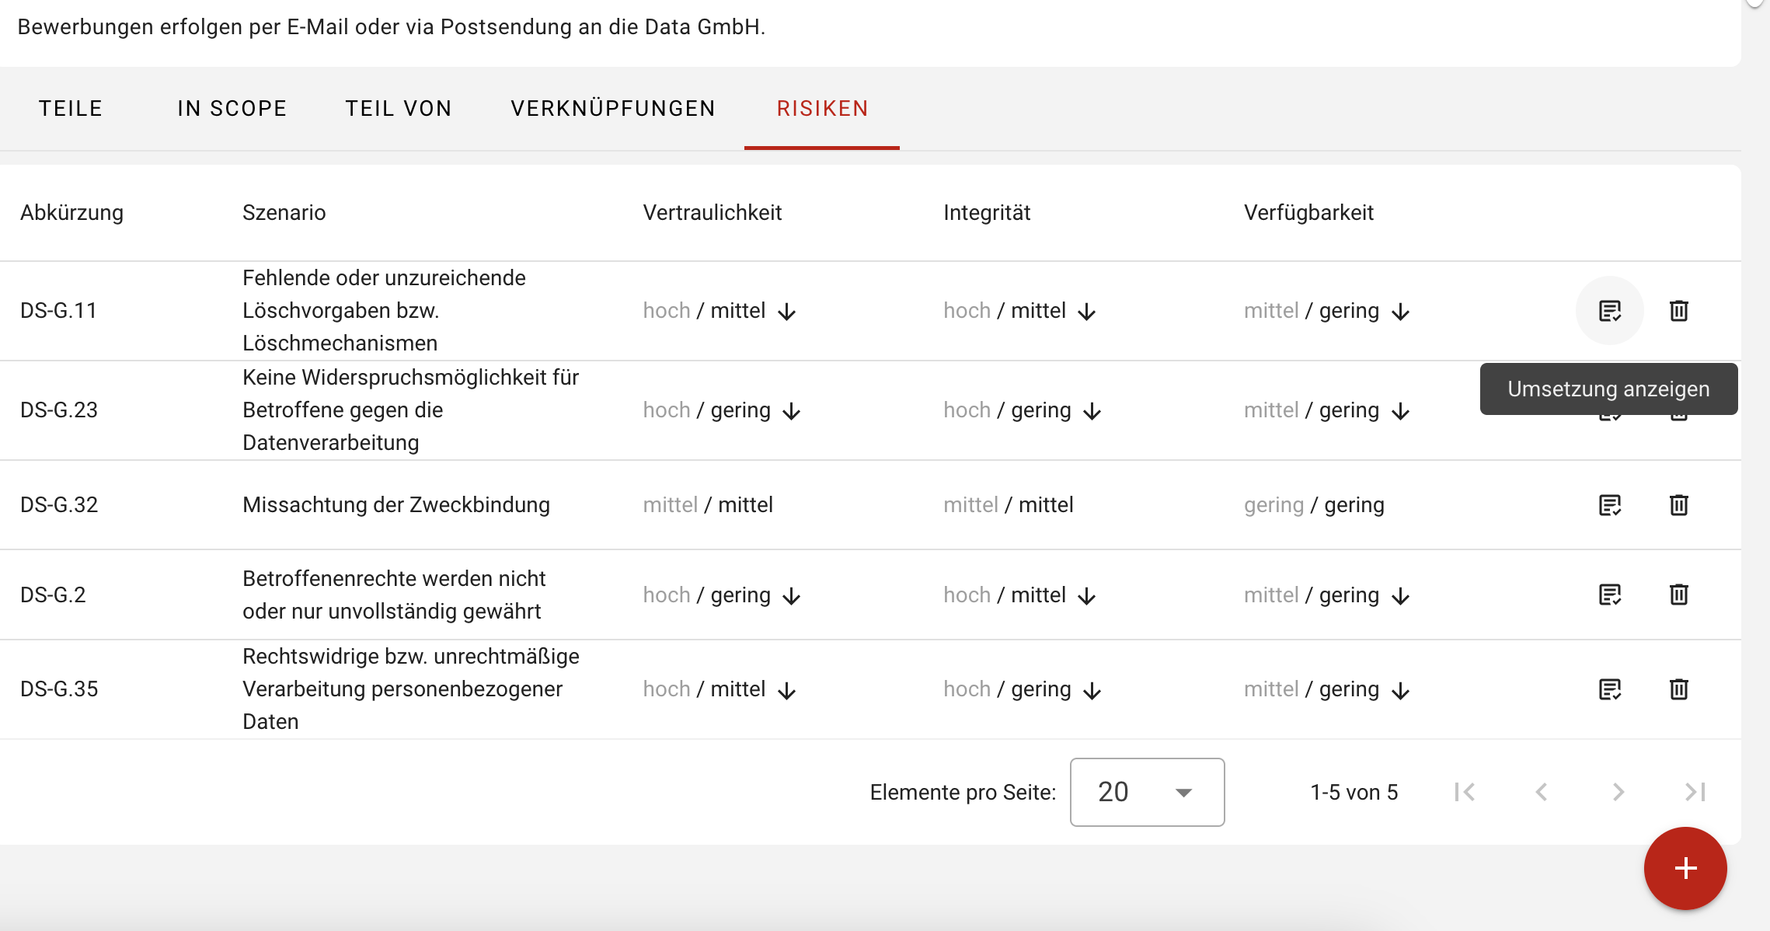Screen dimensions: 1770x931
Task: Delete the DS-G.32 risk entry
Action: [1679, 505]
